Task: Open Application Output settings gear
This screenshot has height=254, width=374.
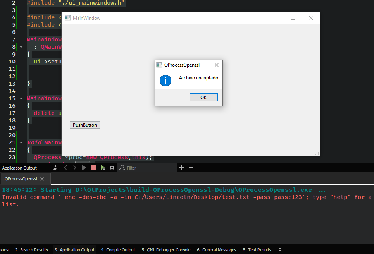Action: point(112,168)
